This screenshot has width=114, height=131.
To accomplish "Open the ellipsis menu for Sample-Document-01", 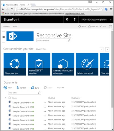I will [x=45, y=103].
